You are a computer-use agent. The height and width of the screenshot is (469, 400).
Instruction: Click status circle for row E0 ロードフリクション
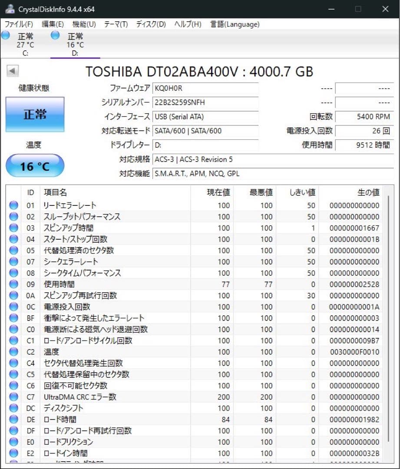[x=14, y=442]
